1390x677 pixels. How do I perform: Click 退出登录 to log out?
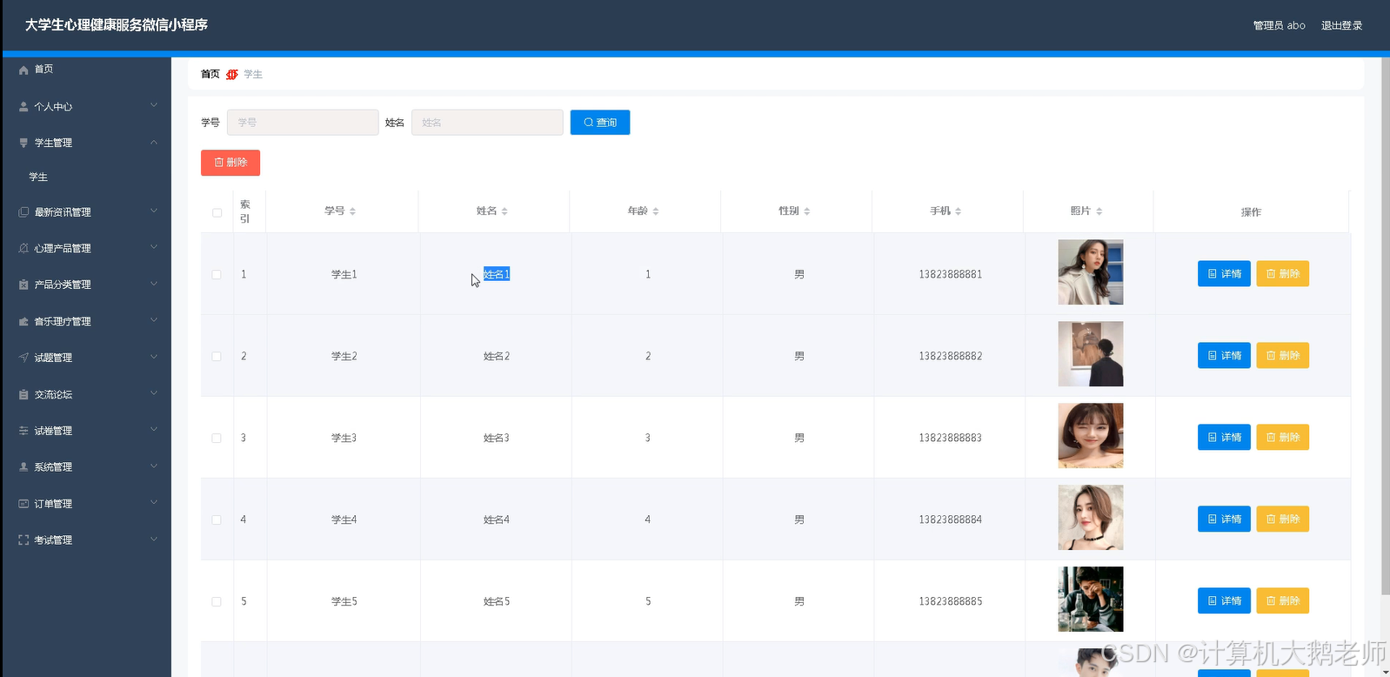1341,25
